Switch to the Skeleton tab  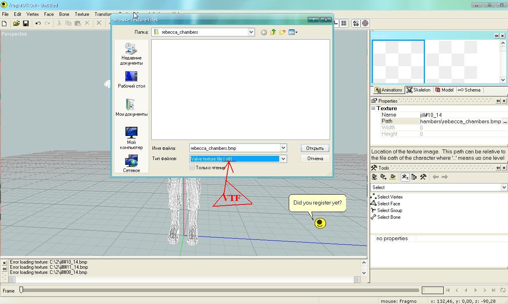click(418, 90)
